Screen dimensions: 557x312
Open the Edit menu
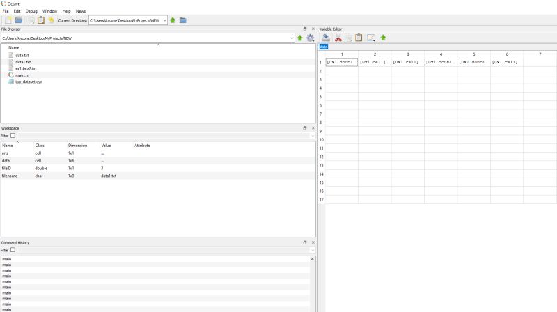[x=17, y=11]
